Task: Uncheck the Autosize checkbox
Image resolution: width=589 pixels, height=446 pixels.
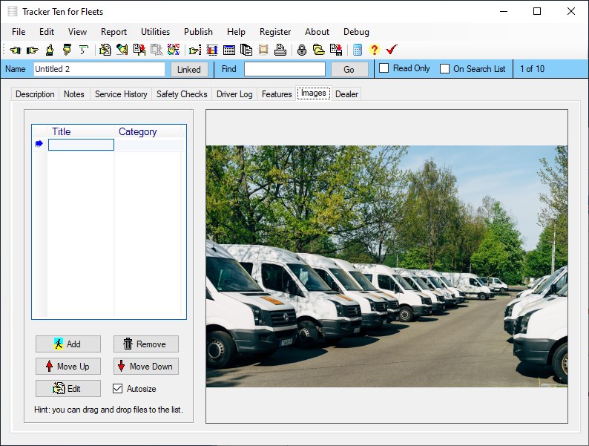Action: pos(117,388)
